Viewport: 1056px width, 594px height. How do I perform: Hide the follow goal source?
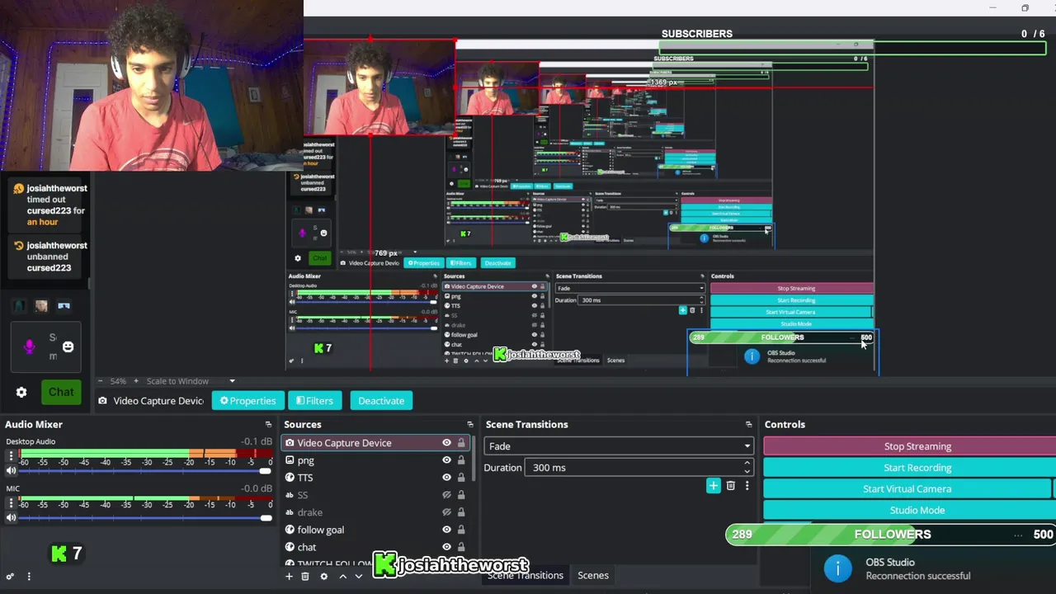[446, 530]
